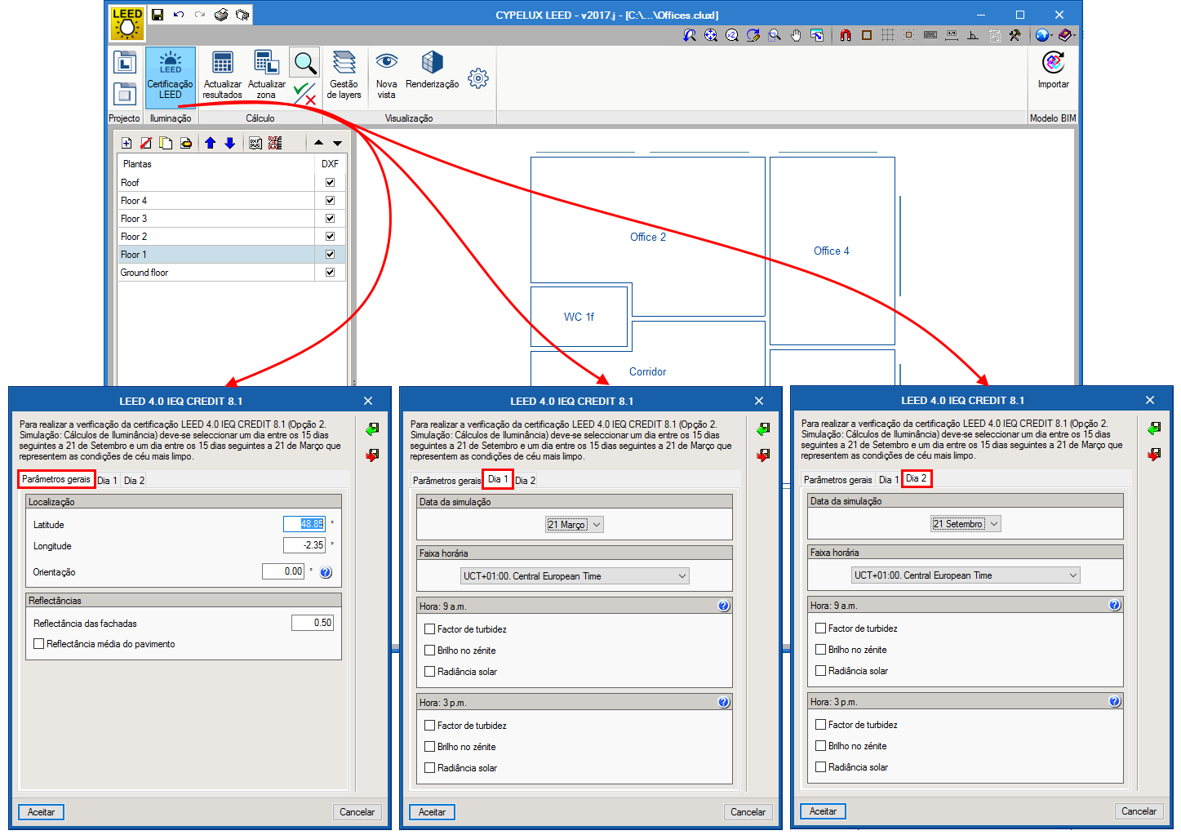Screen dimensions: 1181x835
Task: Open Gestão de layers
Action: point(344,75)
